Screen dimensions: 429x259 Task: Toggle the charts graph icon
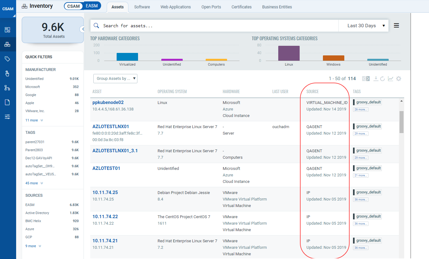click(391, 79)
